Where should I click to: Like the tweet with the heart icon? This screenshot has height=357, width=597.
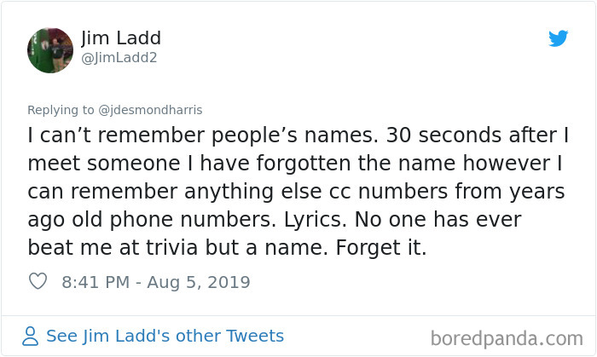click(x=38, y=281)
